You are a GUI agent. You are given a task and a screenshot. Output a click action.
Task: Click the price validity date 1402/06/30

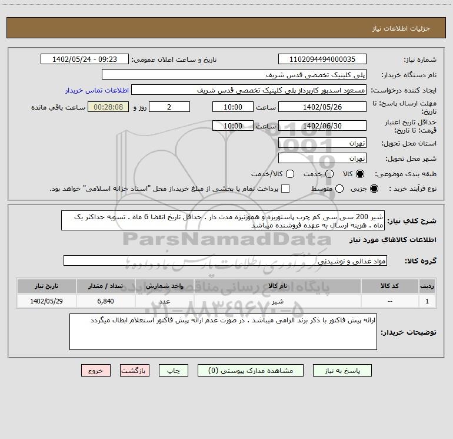tap(322, 126)
